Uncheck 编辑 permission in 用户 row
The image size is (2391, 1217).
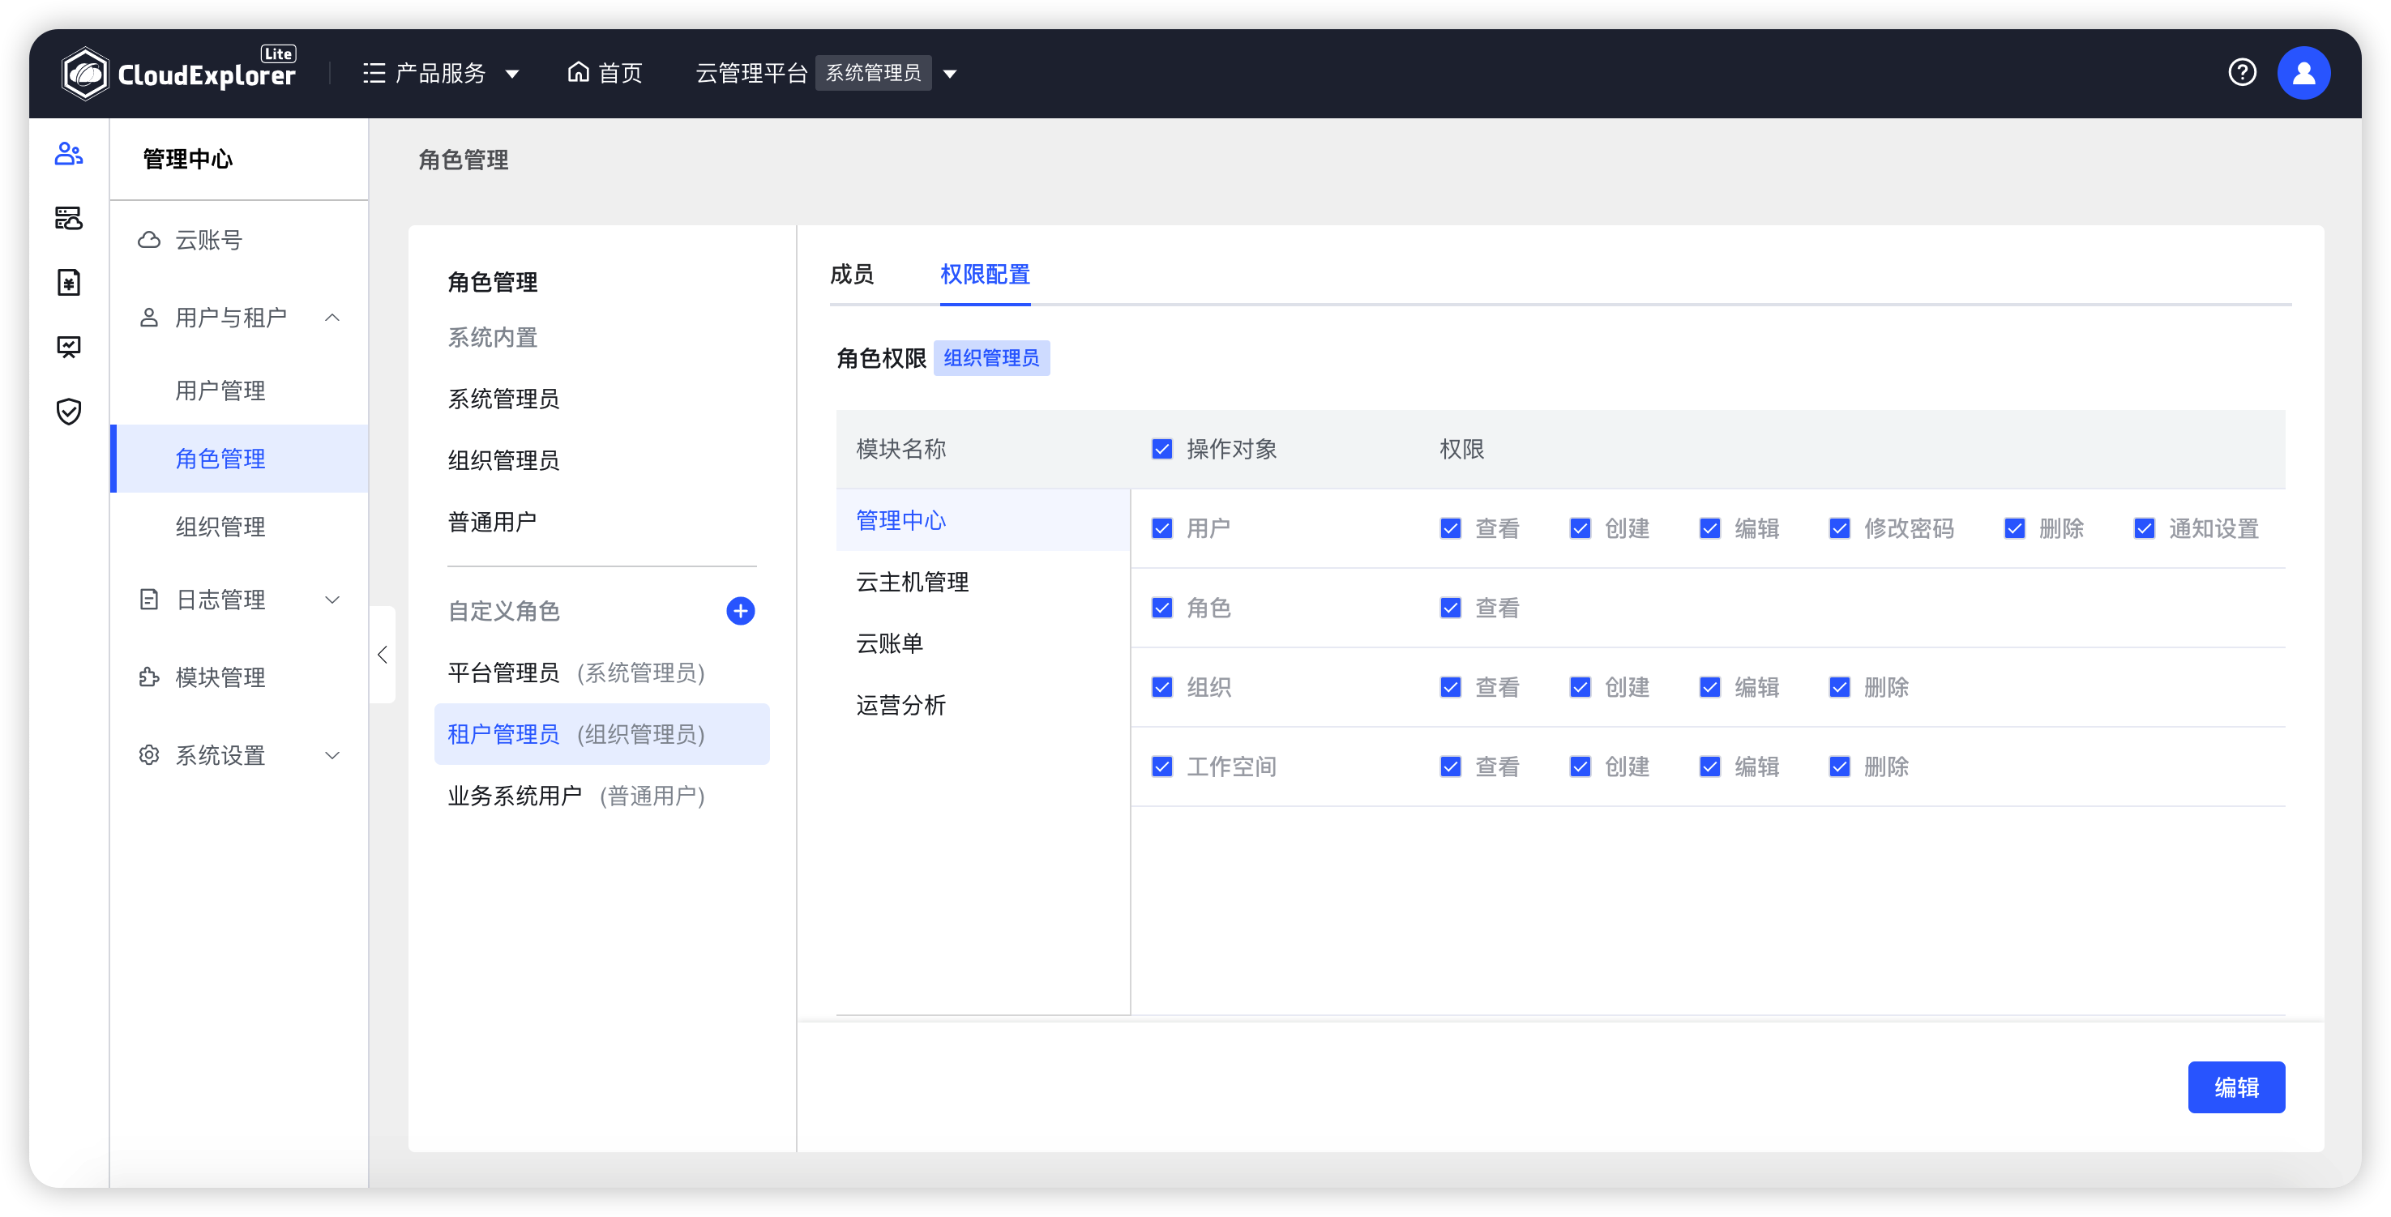(1709, 529)
